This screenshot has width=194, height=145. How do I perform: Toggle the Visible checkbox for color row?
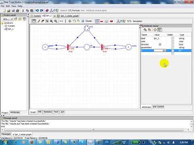[x=173, y=41]
